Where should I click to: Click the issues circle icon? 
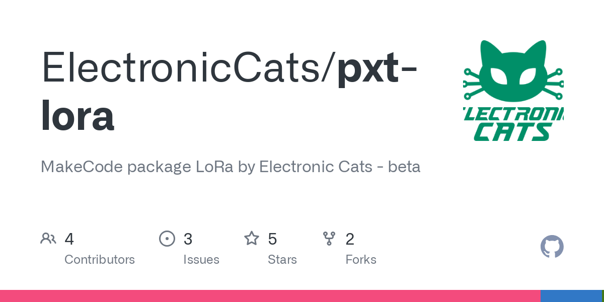[167, 239]
